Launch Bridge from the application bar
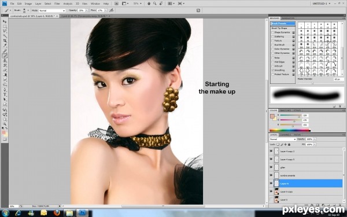Screen dimensions: 347x217 point(116,3)
